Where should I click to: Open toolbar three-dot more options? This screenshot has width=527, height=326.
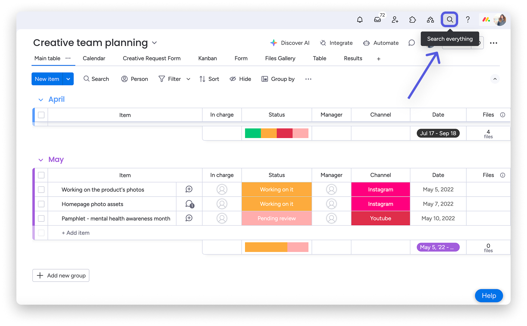308,79
